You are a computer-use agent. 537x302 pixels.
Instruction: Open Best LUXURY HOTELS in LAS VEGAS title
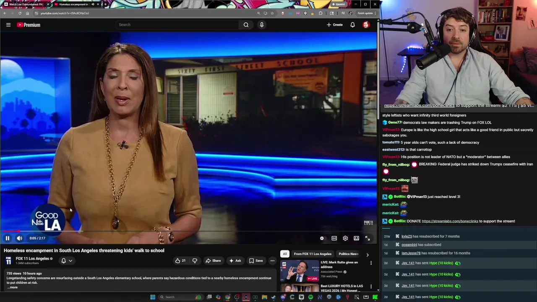[342, 288]
